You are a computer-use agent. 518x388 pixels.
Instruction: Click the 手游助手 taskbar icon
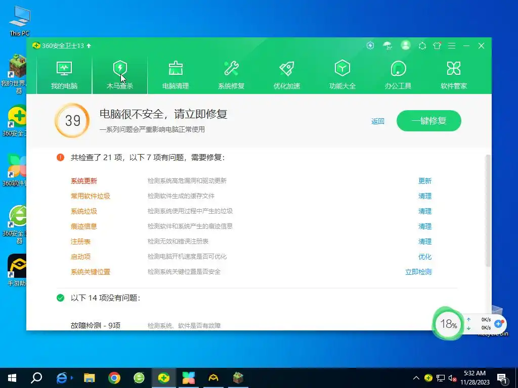[213, 378]
